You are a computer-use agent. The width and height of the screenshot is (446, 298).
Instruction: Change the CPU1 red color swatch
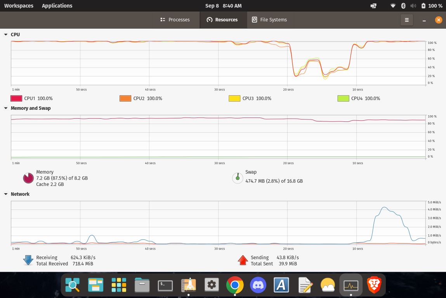pos(16,99)
